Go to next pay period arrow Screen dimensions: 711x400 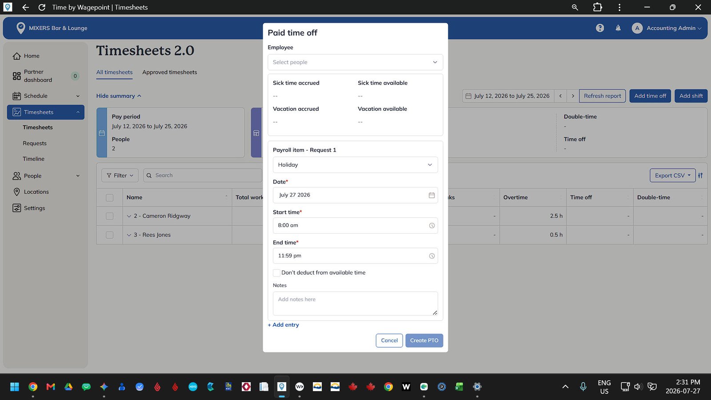coord(573,96)
